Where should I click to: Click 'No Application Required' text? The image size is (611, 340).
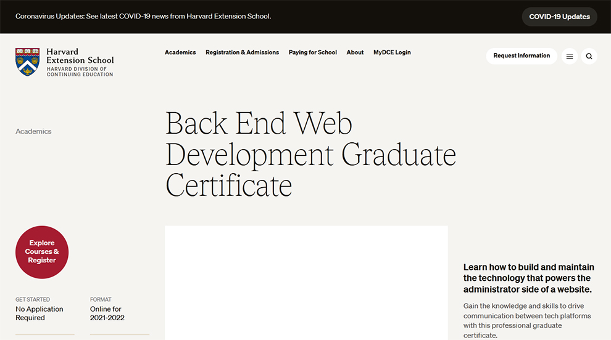[x=39, y=313]
